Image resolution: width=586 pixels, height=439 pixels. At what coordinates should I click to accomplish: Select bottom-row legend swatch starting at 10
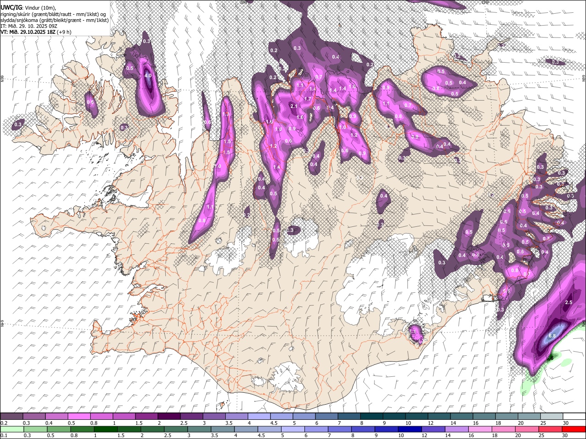(x=410, y=429)
